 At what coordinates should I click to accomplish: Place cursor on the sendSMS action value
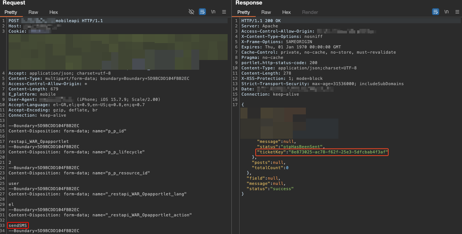[18, 225]
